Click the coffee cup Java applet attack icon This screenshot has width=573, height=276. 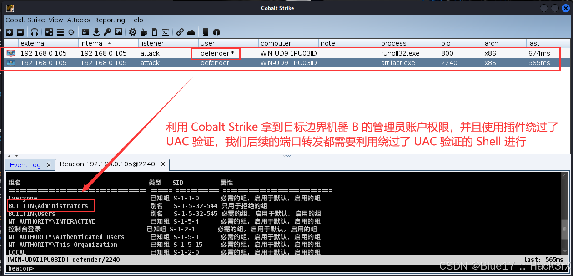[144, 32]
